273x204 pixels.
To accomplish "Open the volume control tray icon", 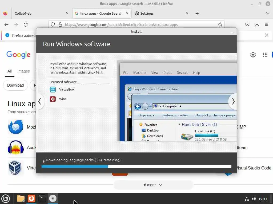I will (x=254, y=199).
